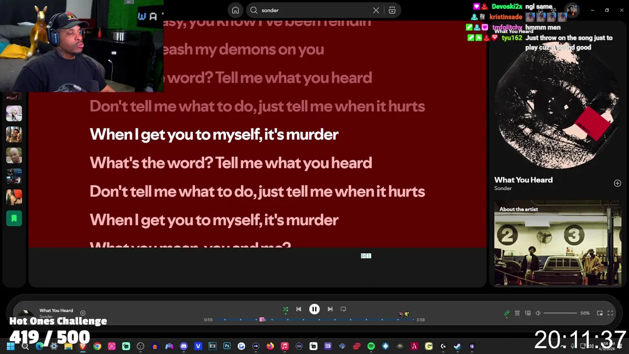The image size is (629, 354).
Task: Open Apple Music icon in taskbar
Action: coord(285,346)
